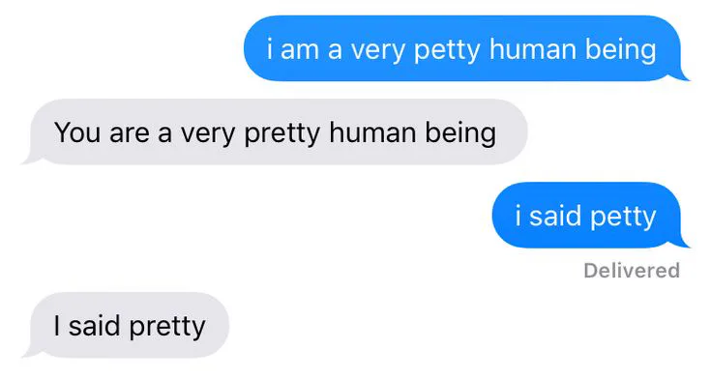Click the word "human" in the gray message
Image resolution: width=711 pixels, height=379 pixels.
coord(372,132)
